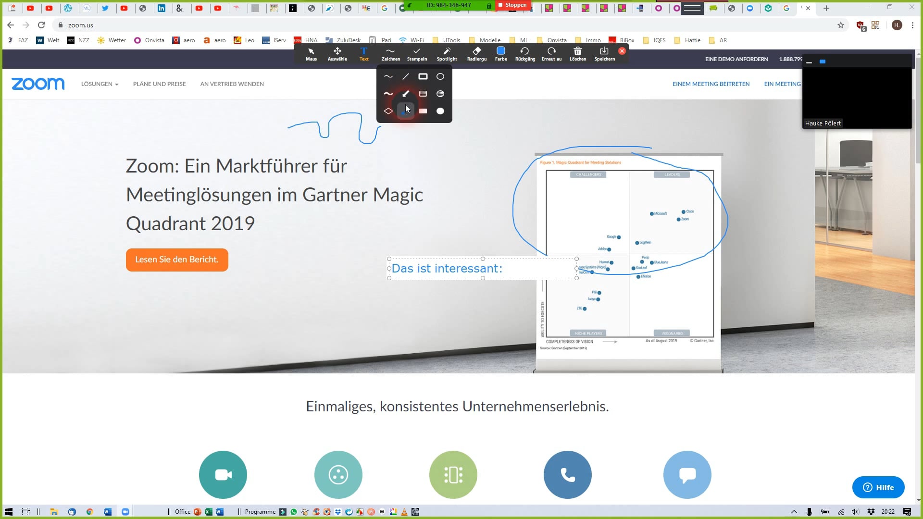
Task: Select the Radiergummi eraser tool
Action: pyautogui.click(x=476, y=54)
